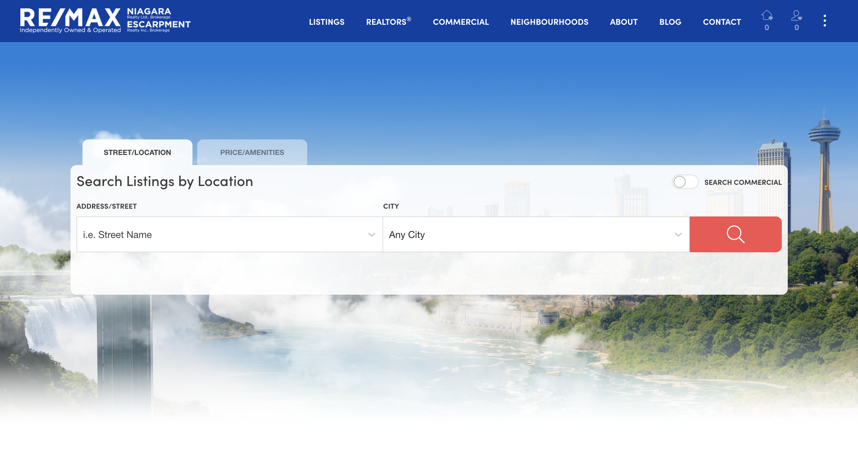Image resolution: width=858 pixels, height=455 pixels.
Task: Open the three-dot more menu
Action: point(825,21)
